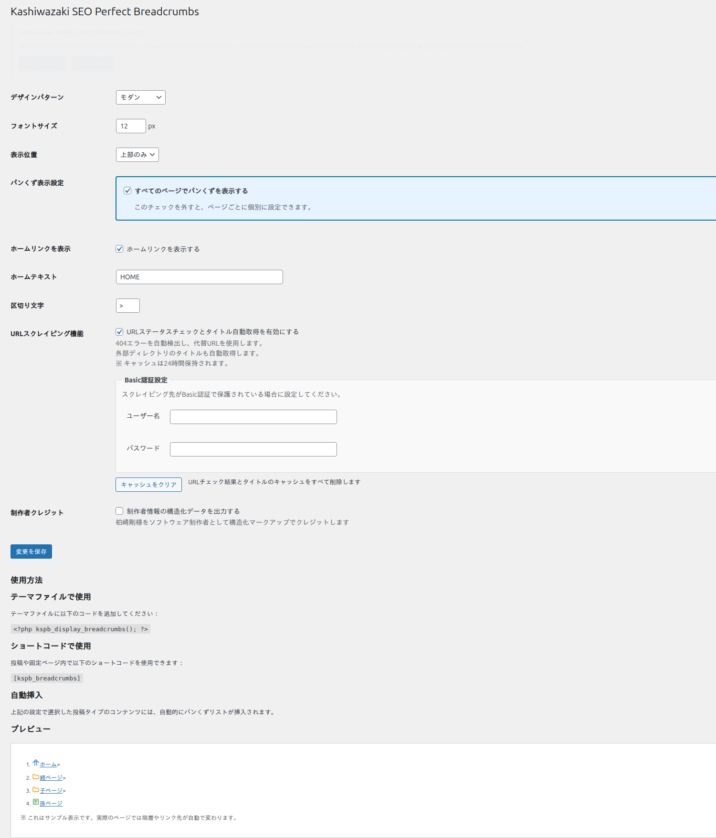716x838 pixels.
Task: Uncheck すべてのページでパンくずを表示する checkbox
Action: pyautogui.click(x=127, y=191)
